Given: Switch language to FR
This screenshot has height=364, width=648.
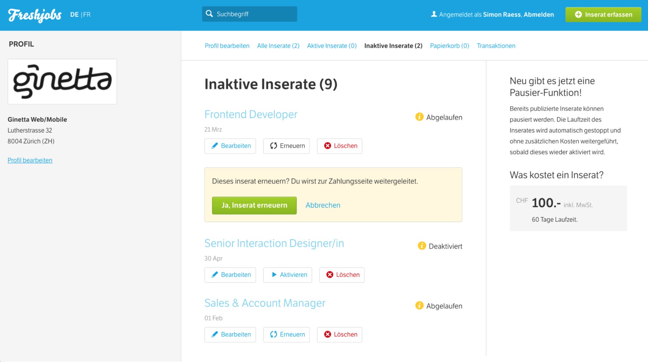Looking at the screenshot, I should click(x=87, y=15).
